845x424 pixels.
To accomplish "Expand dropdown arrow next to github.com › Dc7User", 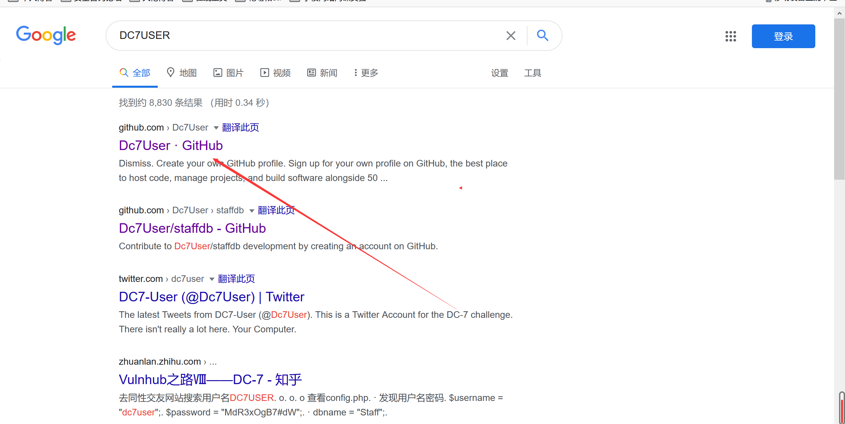I will pyautogui.click(x=216, y=128).
